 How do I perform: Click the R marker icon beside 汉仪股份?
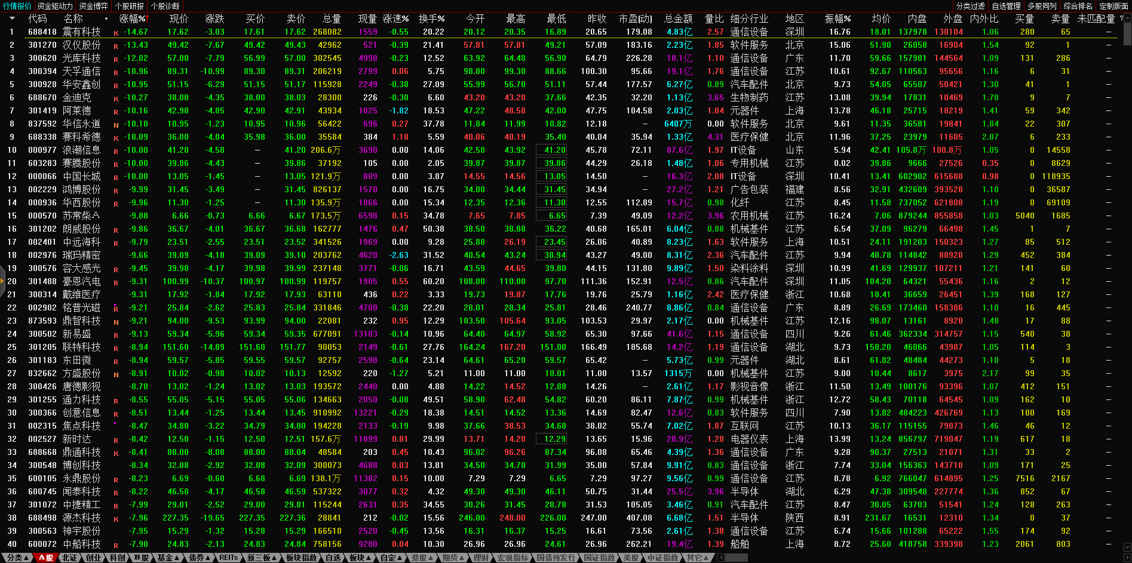pyautogui.click(x=116, y=46)
